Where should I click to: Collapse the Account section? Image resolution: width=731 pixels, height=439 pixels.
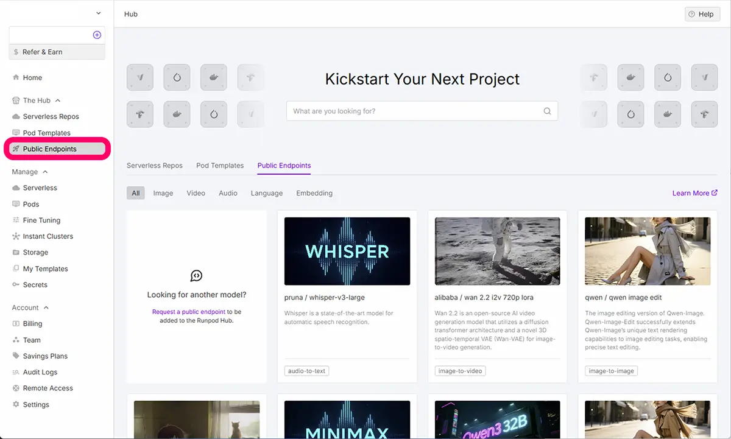pyautogui.click(x=46, y=308)
